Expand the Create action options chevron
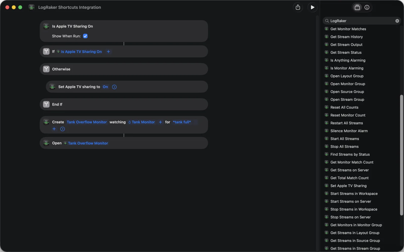The width and height of the screenshot is (404, 252). coord(63,129)
